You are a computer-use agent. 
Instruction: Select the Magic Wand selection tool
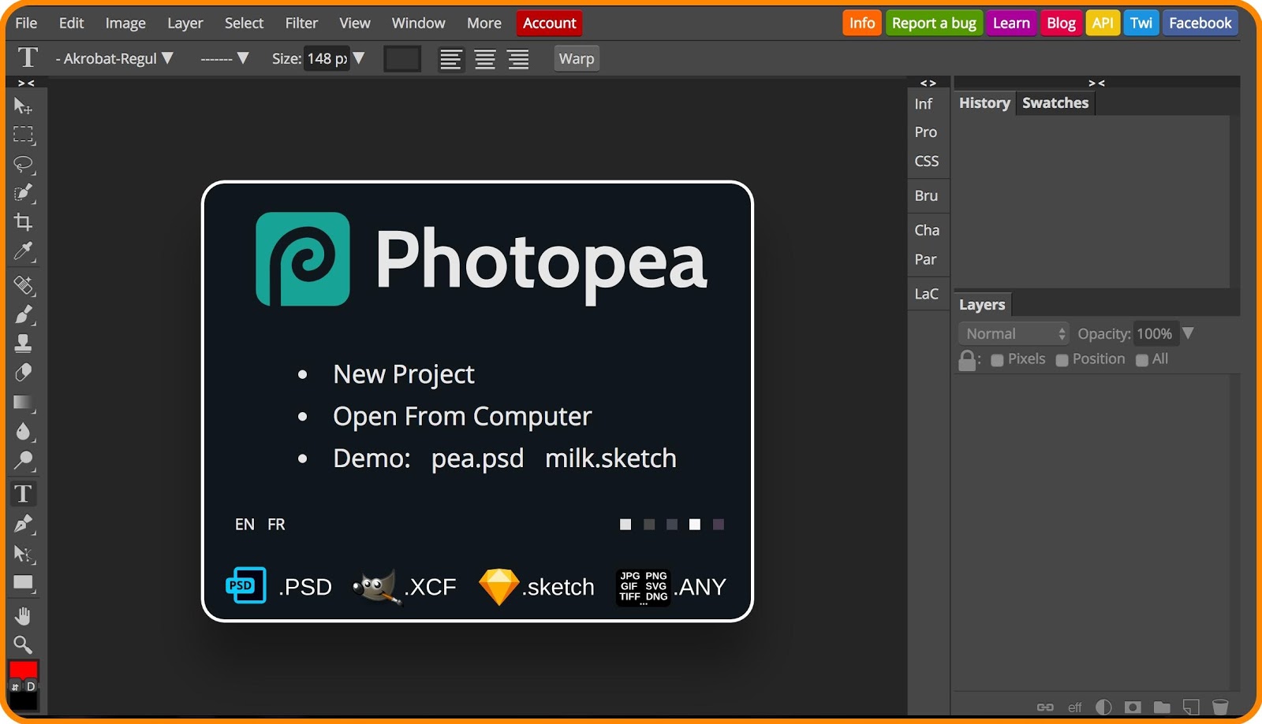(23, 193)
